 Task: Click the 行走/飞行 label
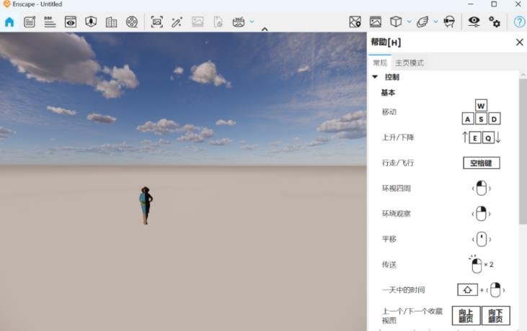(x=398, y=163)
